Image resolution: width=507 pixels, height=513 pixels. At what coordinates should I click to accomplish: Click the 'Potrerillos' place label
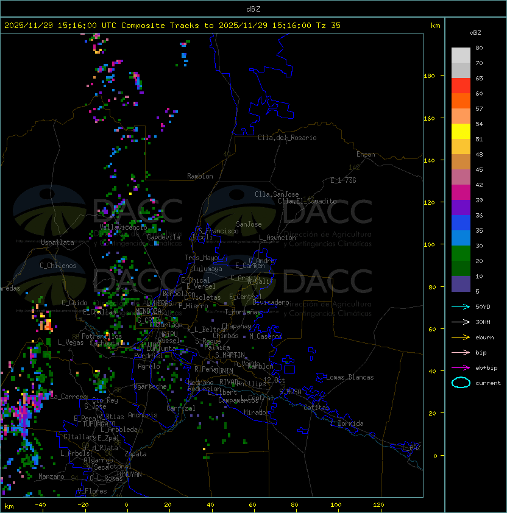tap(102, 336)
